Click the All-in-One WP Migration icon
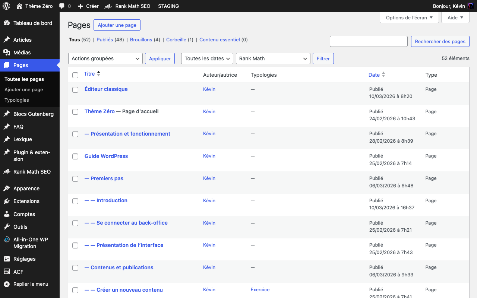 (7, 240)
